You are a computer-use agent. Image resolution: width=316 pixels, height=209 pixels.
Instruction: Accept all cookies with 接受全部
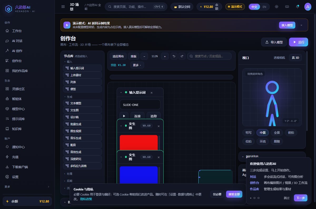(x=234, y=194)
